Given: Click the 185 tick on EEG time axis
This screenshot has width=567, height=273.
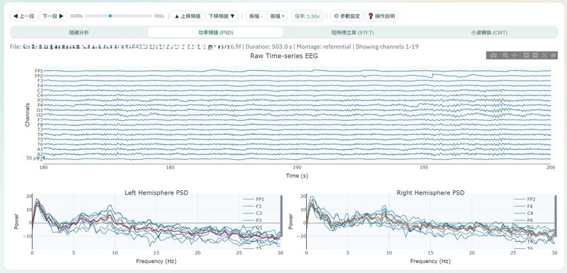Looking at the screenshot, I should 170,168.
